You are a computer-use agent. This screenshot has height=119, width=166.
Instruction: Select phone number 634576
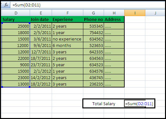tap(93, 71)
